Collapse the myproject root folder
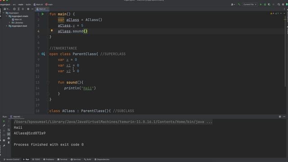The width and height of the screenshot is (288, 162). [4, 13]
